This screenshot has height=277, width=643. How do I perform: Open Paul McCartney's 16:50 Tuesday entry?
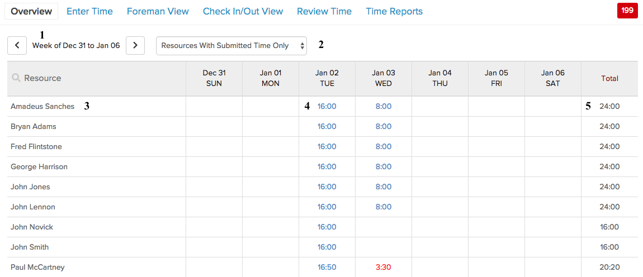327,267
